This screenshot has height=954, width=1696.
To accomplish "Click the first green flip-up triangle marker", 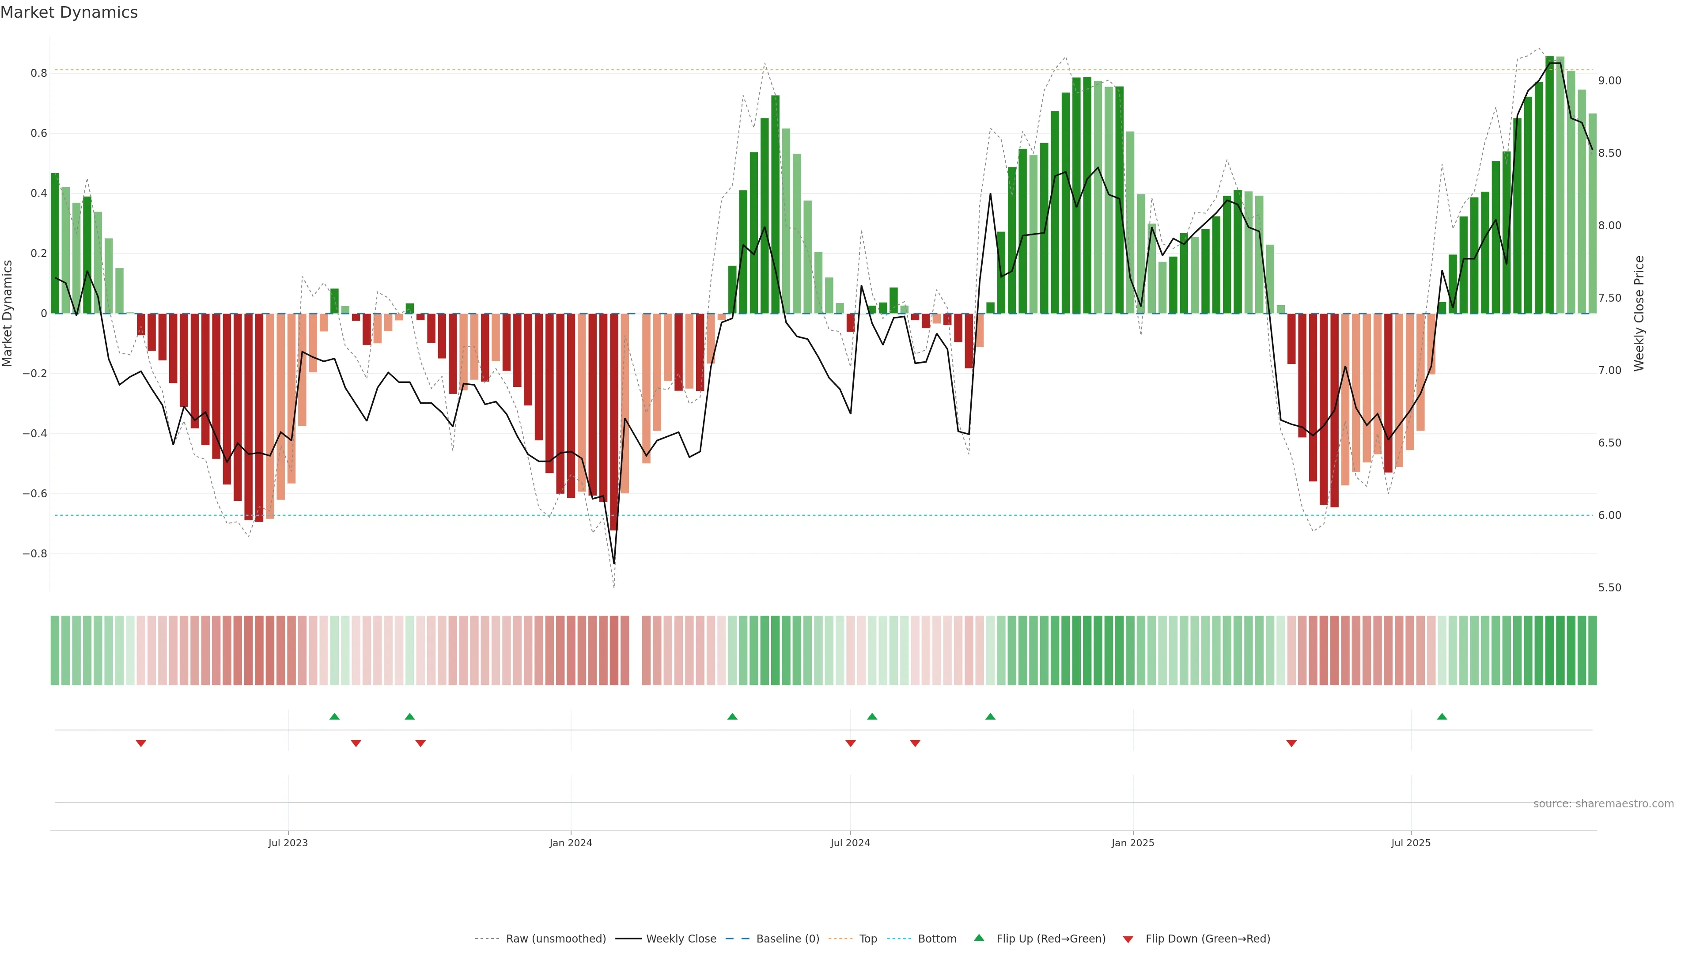I will [334, 716].
